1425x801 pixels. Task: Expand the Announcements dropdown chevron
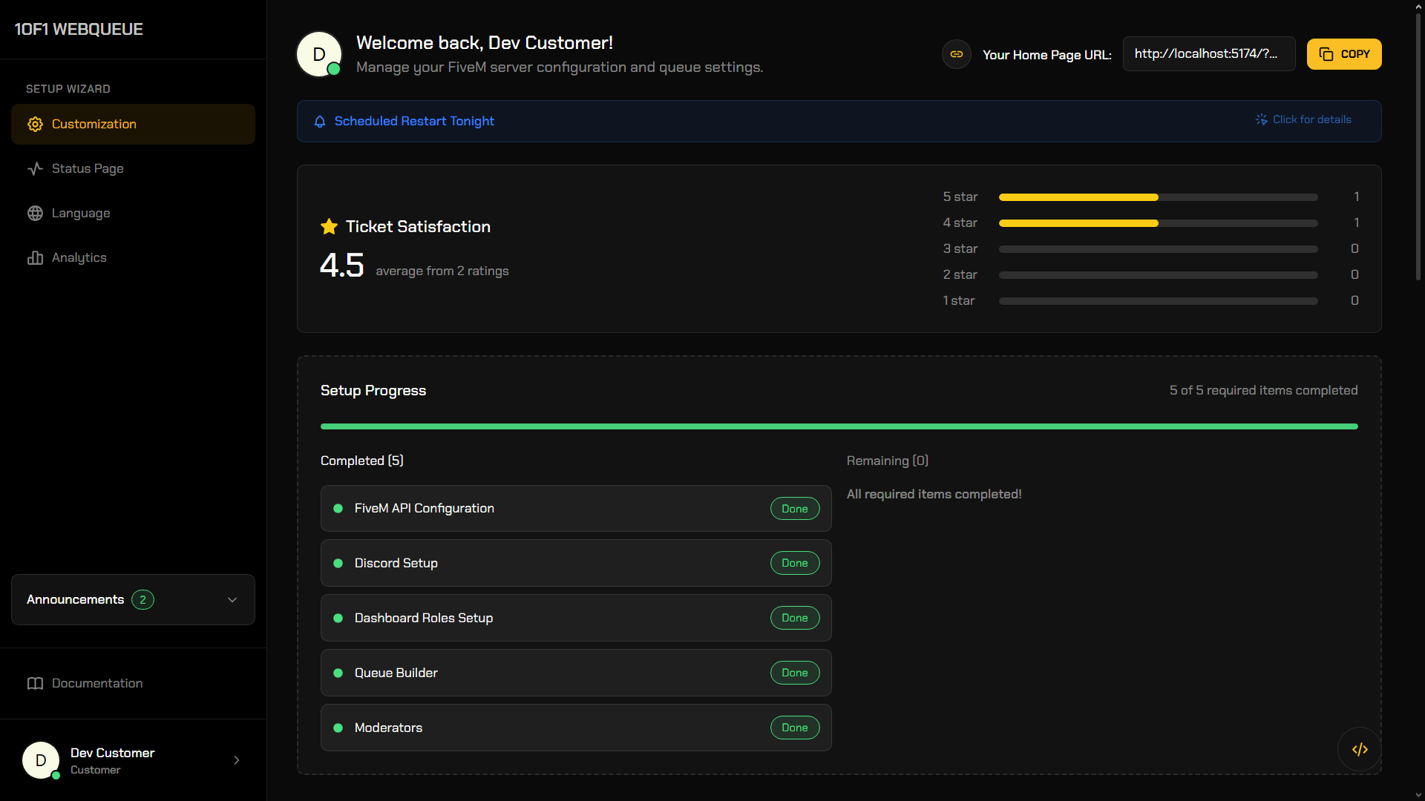coord(232,599)
